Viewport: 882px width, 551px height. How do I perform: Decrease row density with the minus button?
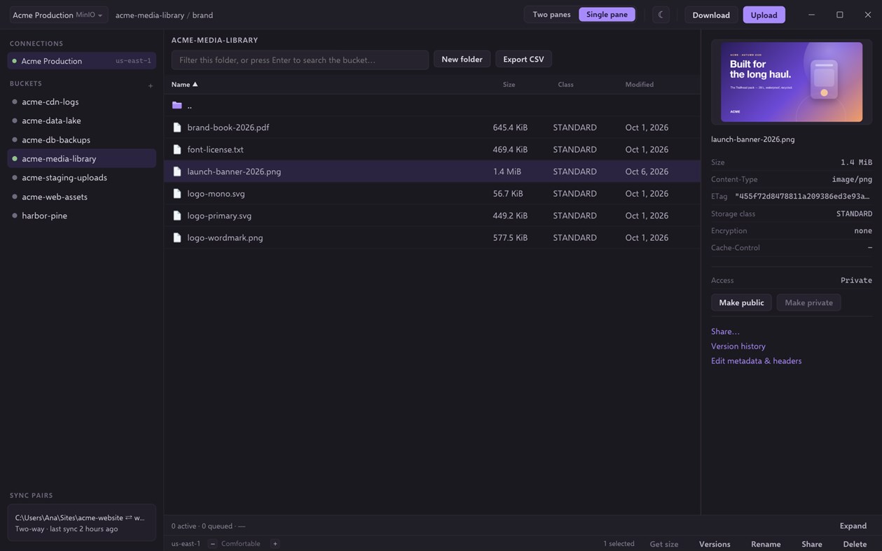[213, 544]
